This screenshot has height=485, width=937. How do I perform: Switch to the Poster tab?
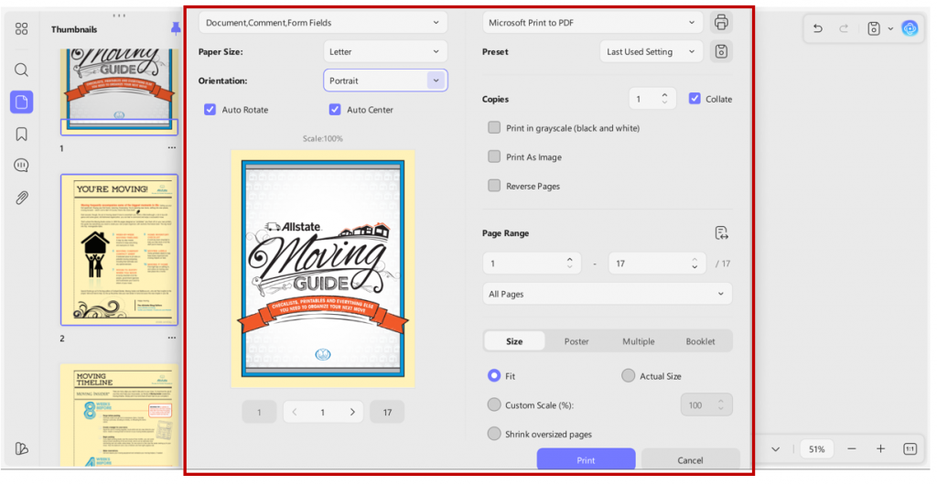coord(576,341)
